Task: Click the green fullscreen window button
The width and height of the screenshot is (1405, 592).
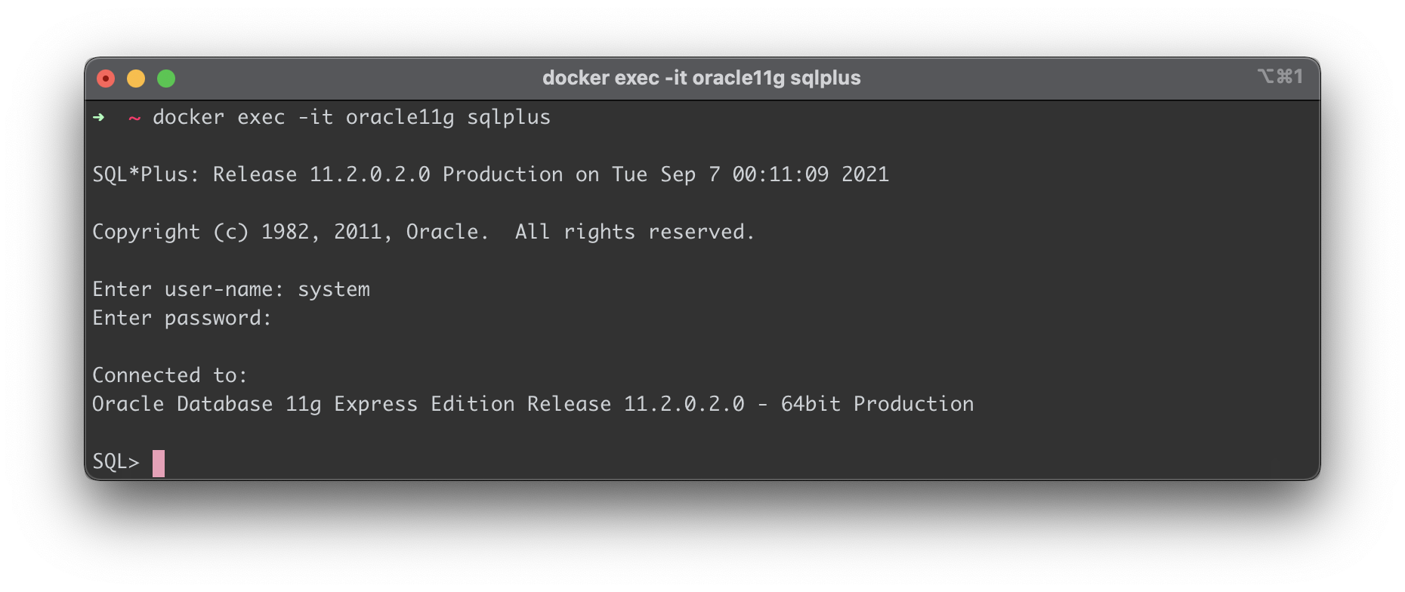Action: coord(166,79)
